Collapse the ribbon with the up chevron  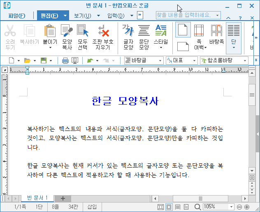(x=228, y=18)
